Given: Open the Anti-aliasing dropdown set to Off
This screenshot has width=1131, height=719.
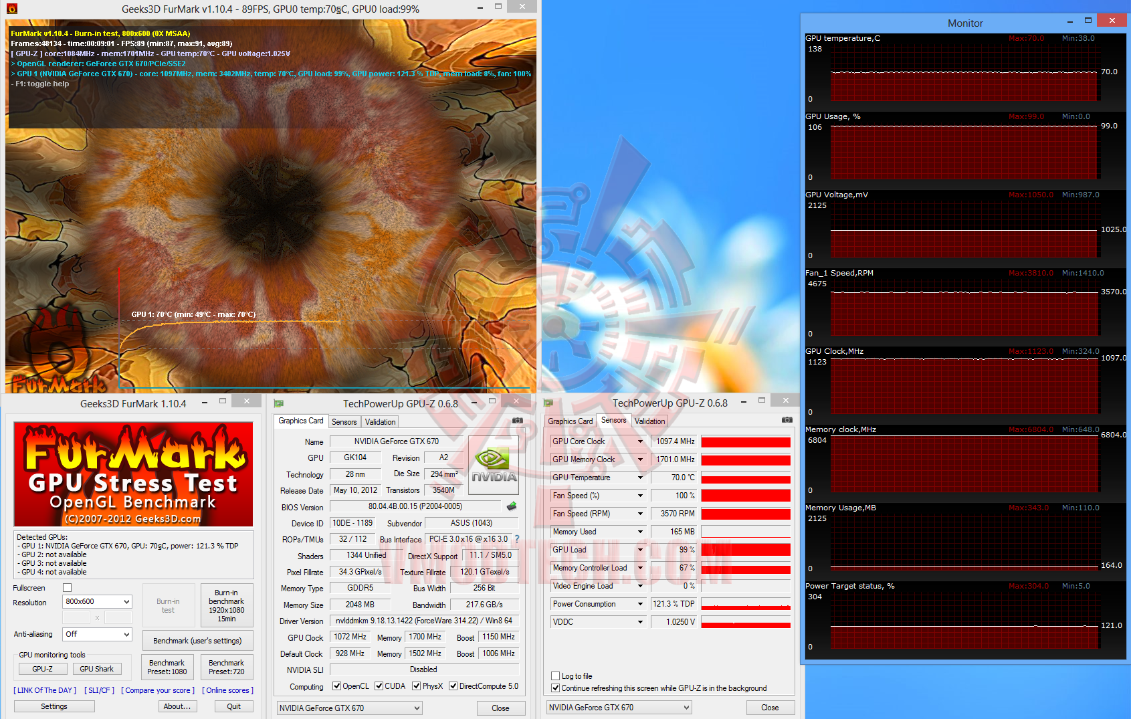Looking at the screenshot, I should tap(97, 634).
